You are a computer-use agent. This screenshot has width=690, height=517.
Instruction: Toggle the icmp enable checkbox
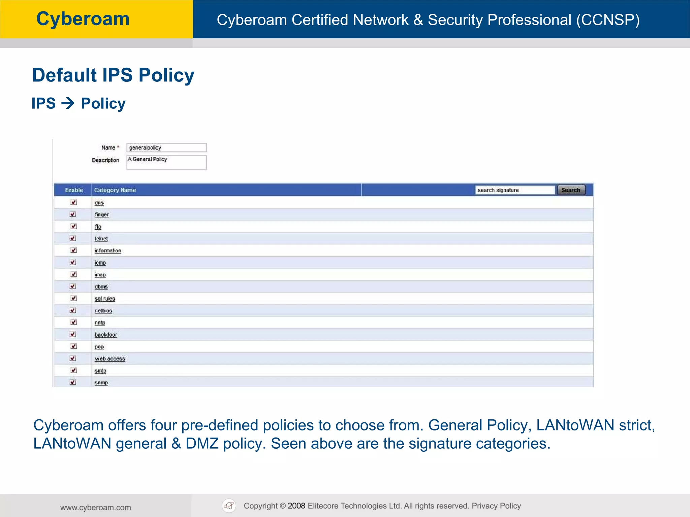pyautogui.click(x=73, y=262)
